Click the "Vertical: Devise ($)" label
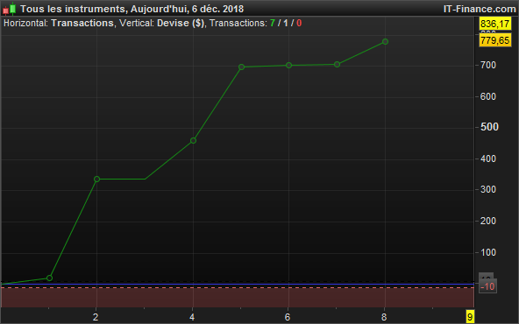519x324 pixels. click(162, 23)
